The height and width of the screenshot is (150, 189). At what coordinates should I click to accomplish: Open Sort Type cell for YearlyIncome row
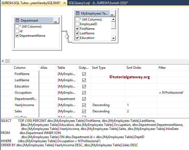click(108, 105)
